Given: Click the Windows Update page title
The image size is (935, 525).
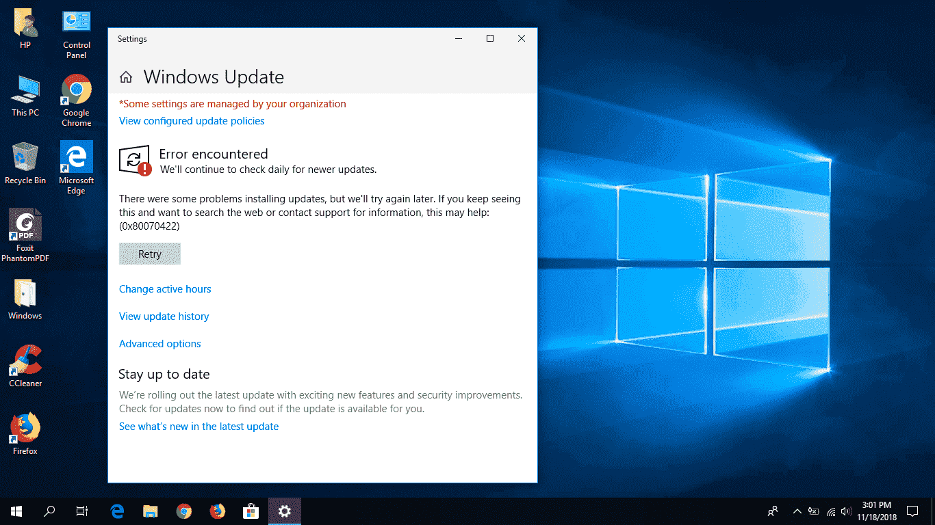Looking at the screenshot, I should [x=214, y=77].
